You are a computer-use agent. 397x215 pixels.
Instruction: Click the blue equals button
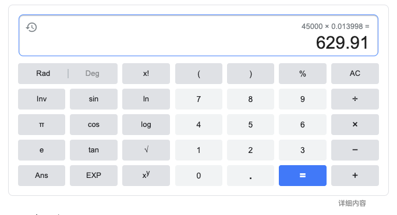click(303, 176)
